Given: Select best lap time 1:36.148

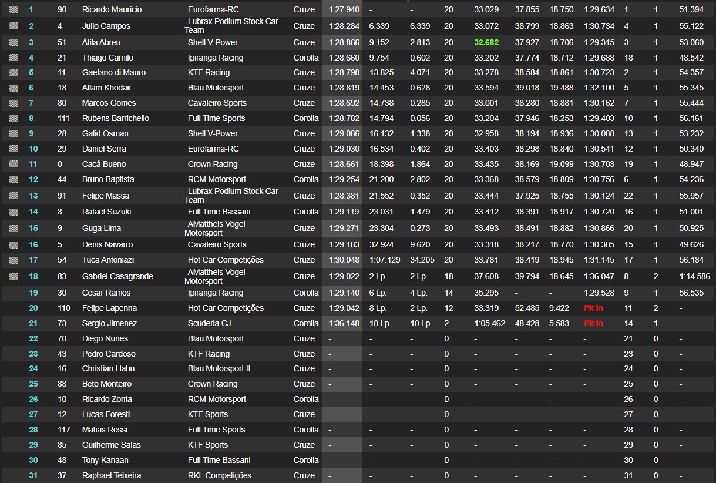Looking at the screenshot, I should [344, 323].
